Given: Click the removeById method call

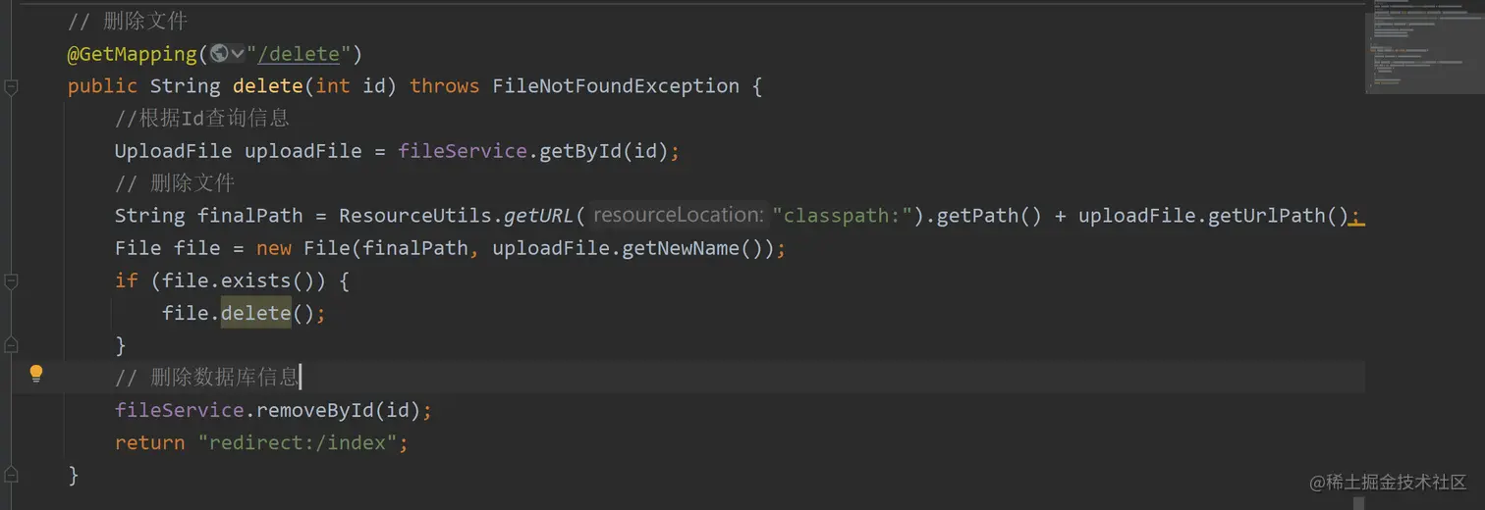Looking at the screenshot, I should (313, 410).
